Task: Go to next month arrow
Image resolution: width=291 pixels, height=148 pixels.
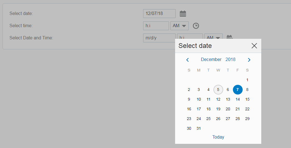Action: pyautogui.click(x=249, y=60)
